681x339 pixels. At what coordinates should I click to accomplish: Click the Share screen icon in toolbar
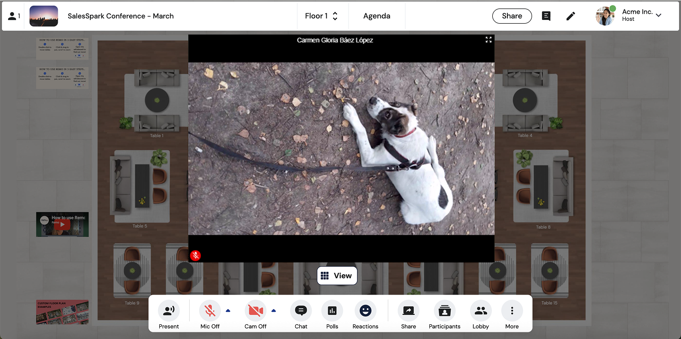[408, 311]
